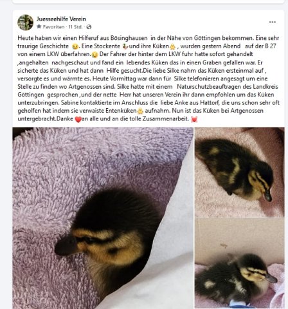Open the Juessehilfe Verein page name link
The image size is (288, 309).
coord(61,19)
